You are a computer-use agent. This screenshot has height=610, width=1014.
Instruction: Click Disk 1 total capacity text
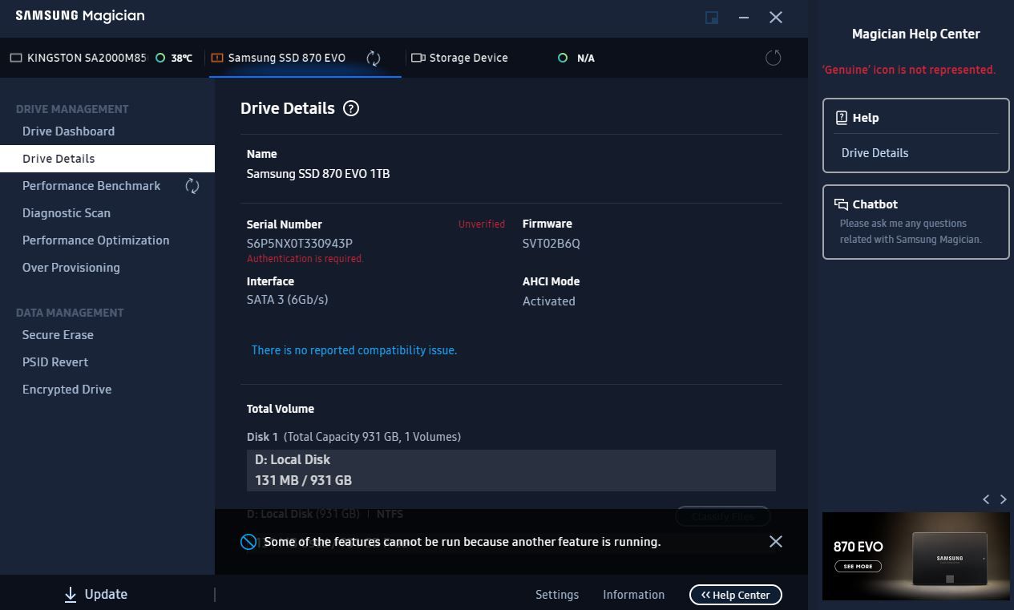372,437
